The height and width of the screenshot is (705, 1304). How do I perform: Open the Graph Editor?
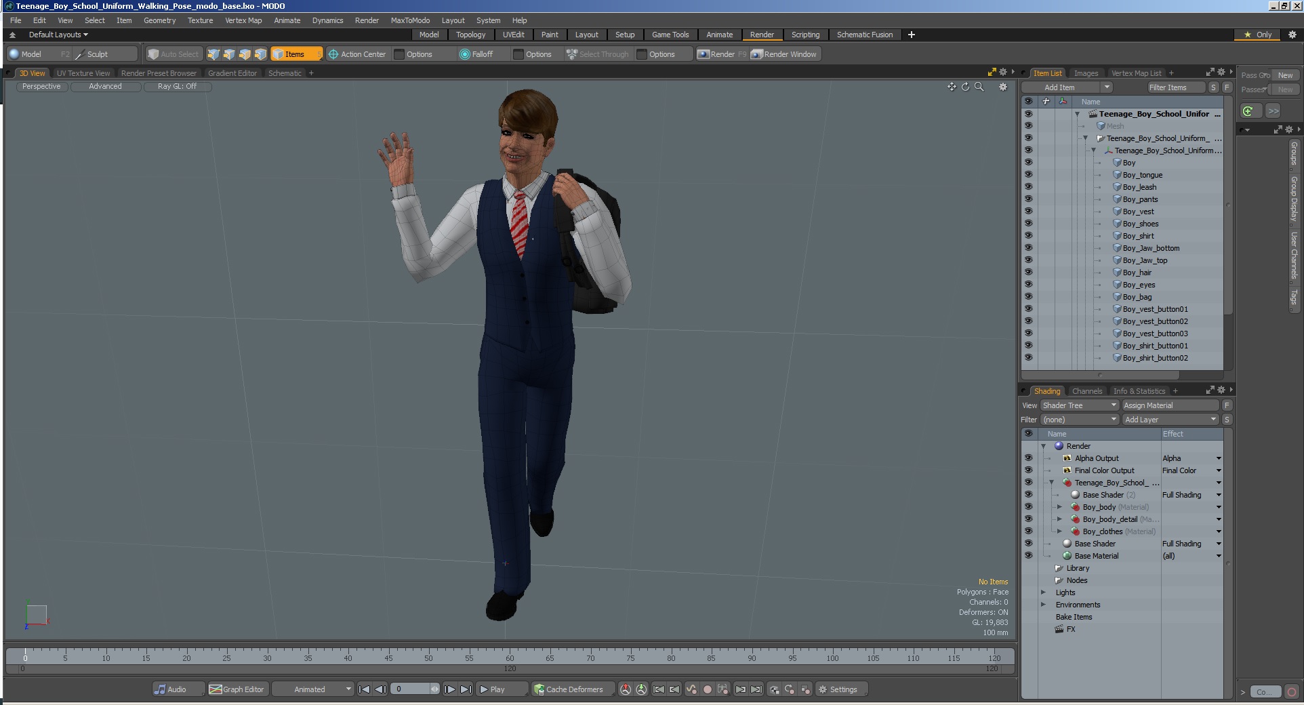[237, 689]
